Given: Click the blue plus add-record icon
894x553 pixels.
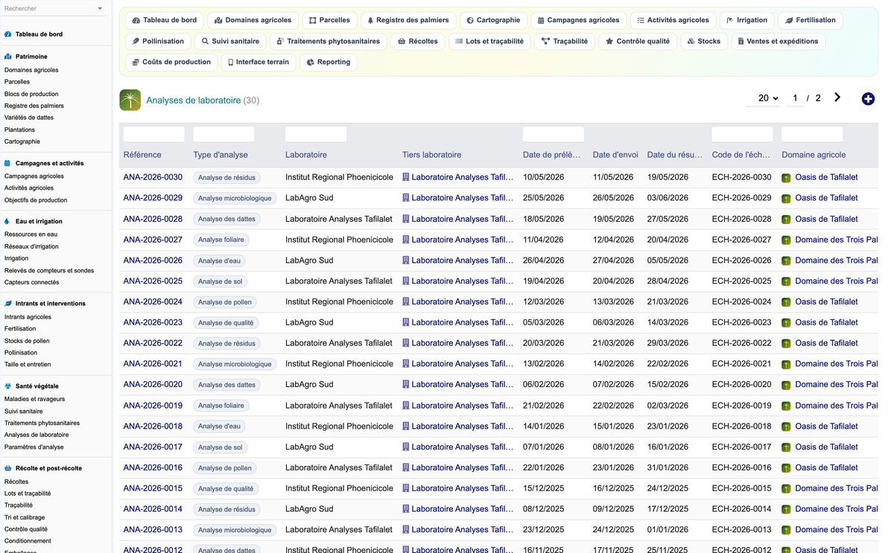Looking at the screenshot, I should [x=868, y=99].
